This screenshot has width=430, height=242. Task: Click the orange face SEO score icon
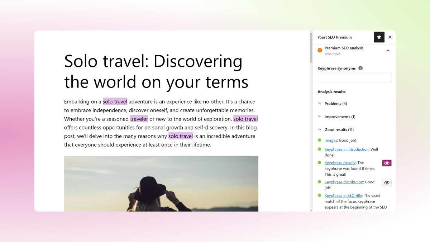[x=320, y=51]
